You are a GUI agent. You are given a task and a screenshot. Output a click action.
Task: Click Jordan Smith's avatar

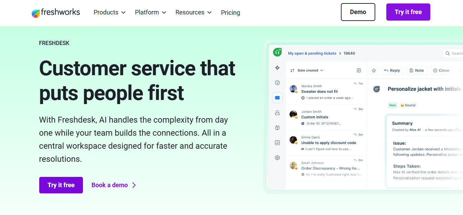pos(293,114)
